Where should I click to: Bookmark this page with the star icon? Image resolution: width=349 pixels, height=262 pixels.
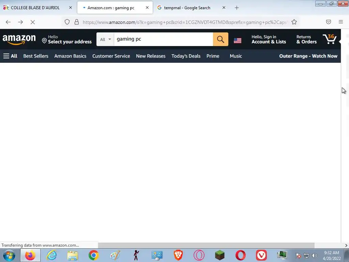pos(294,22)
